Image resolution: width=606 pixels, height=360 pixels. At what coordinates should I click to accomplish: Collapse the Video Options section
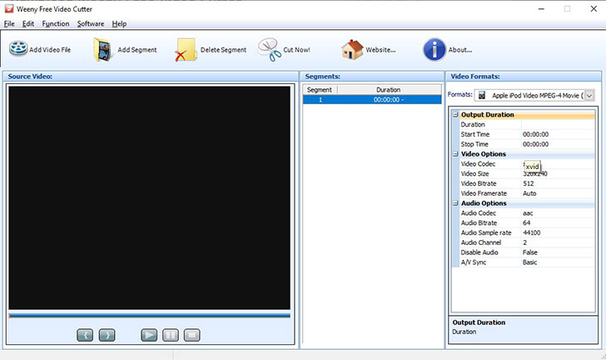pyautogui.click(x=455, y=154)
